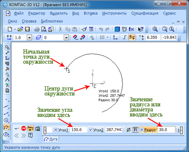189x152 pixels.
Task: Toggle the highlighted coordinate rounding button
Action: tap(132, 37)
